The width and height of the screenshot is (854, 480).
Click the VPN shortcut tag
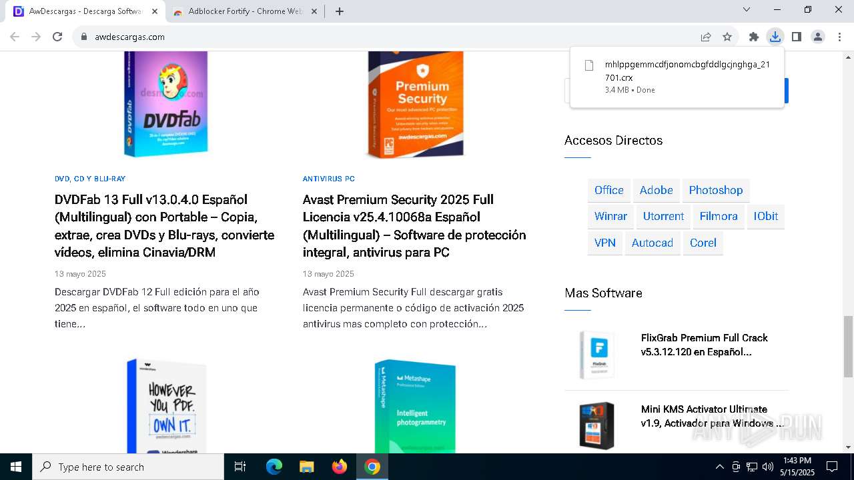pyautogui.click(x=605, y=243)
